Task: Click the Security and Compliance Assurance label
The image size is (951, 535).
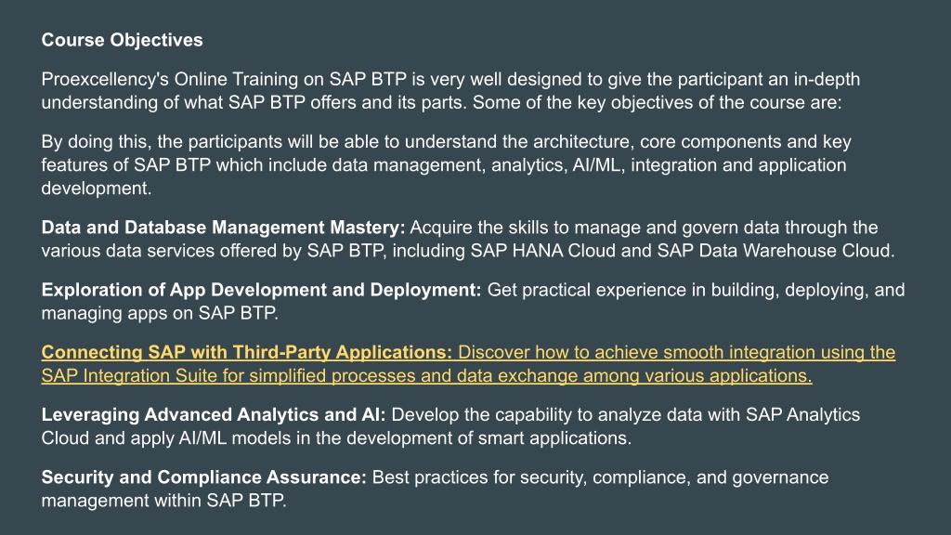Action: [x=203, y=477]
